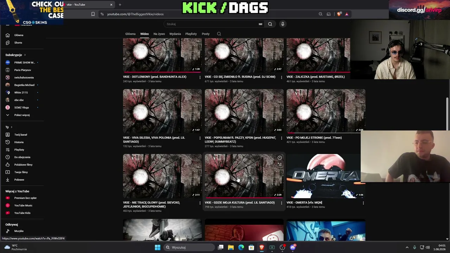Open the Brave Shields lion icon
The width and height of the screenshot is (450, 253).
point(339,14)
